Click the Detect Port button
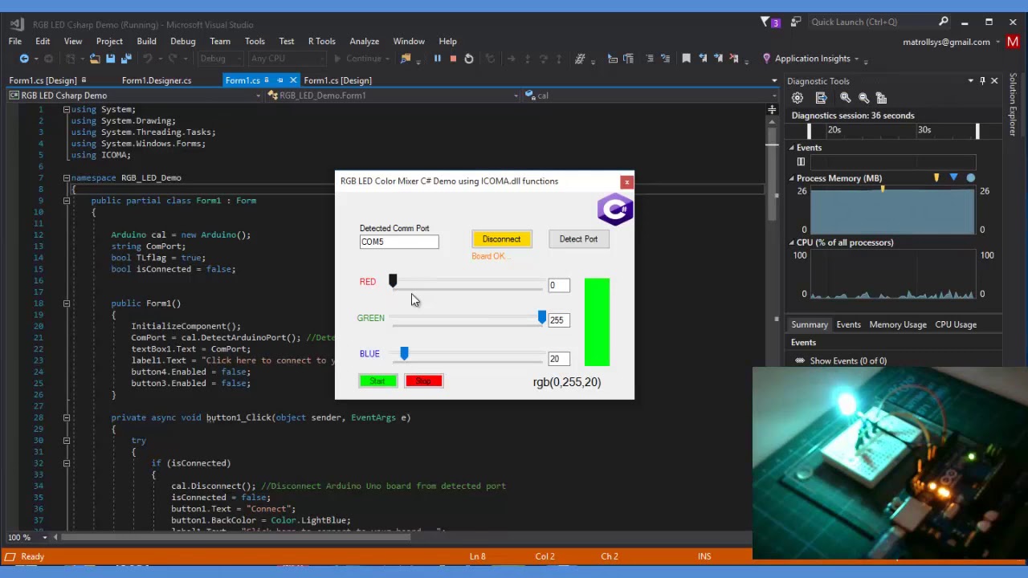 pyautogui.click(x=578, y=239)
